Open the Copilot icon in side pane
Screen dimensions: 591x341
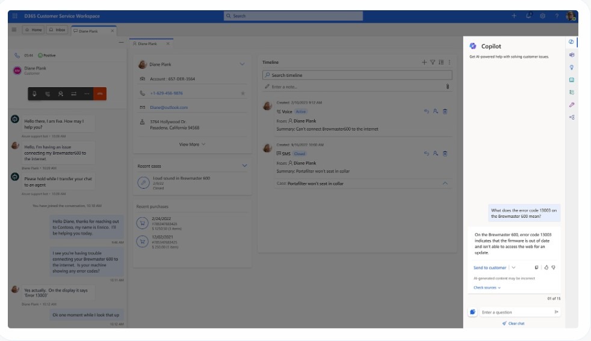pyautogui.click(x=571, y=42)
